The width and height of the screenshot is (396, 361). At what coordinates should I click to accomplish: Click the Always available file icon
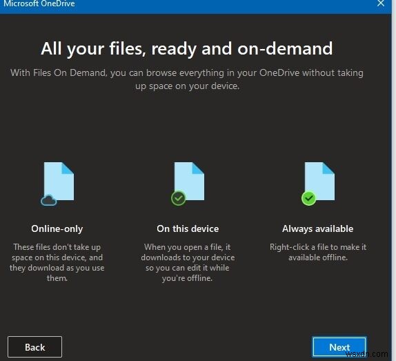(x=318, y=184)
